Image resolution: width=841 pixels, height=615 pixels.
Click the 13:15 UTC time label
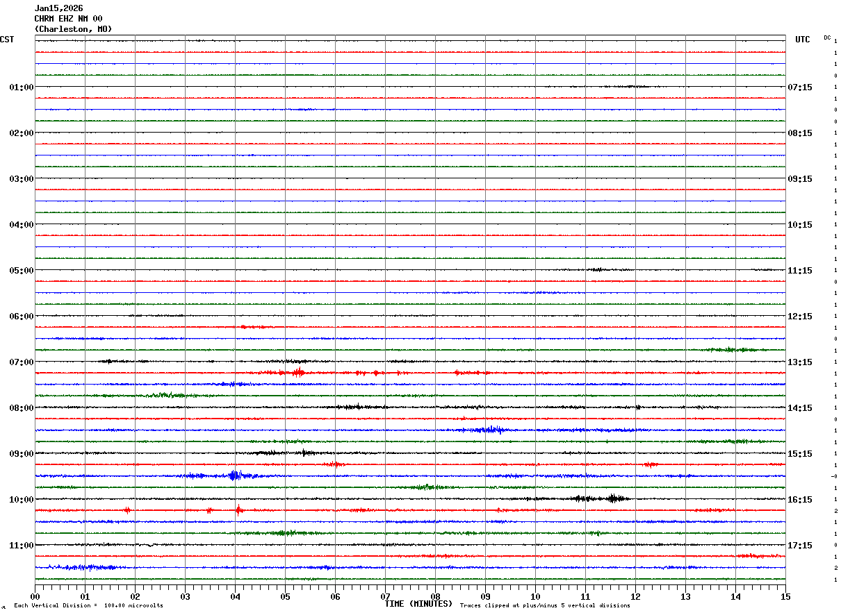pos(800,362)
